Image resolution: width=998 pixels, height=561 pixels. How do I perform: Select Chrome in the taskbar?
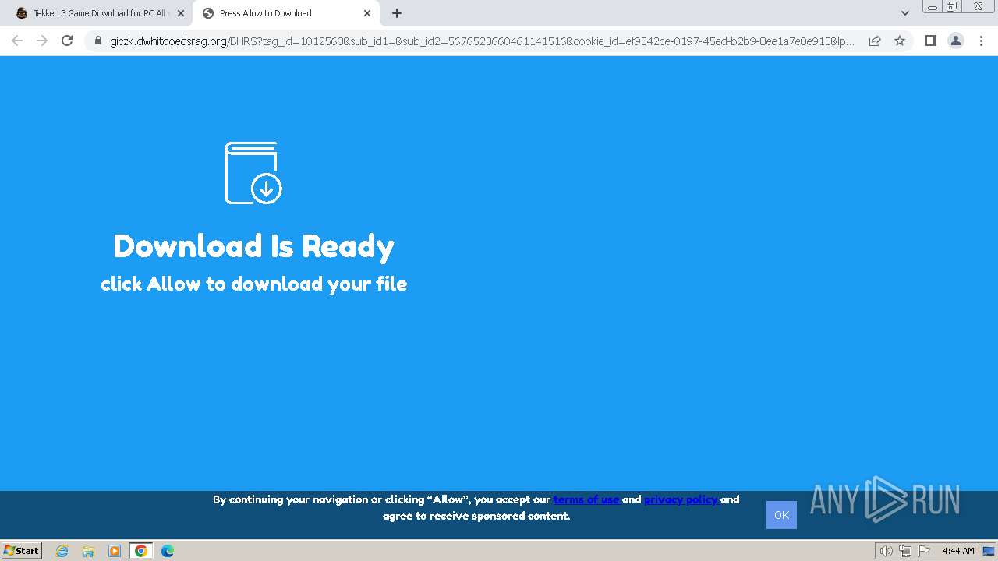[140, 551]
